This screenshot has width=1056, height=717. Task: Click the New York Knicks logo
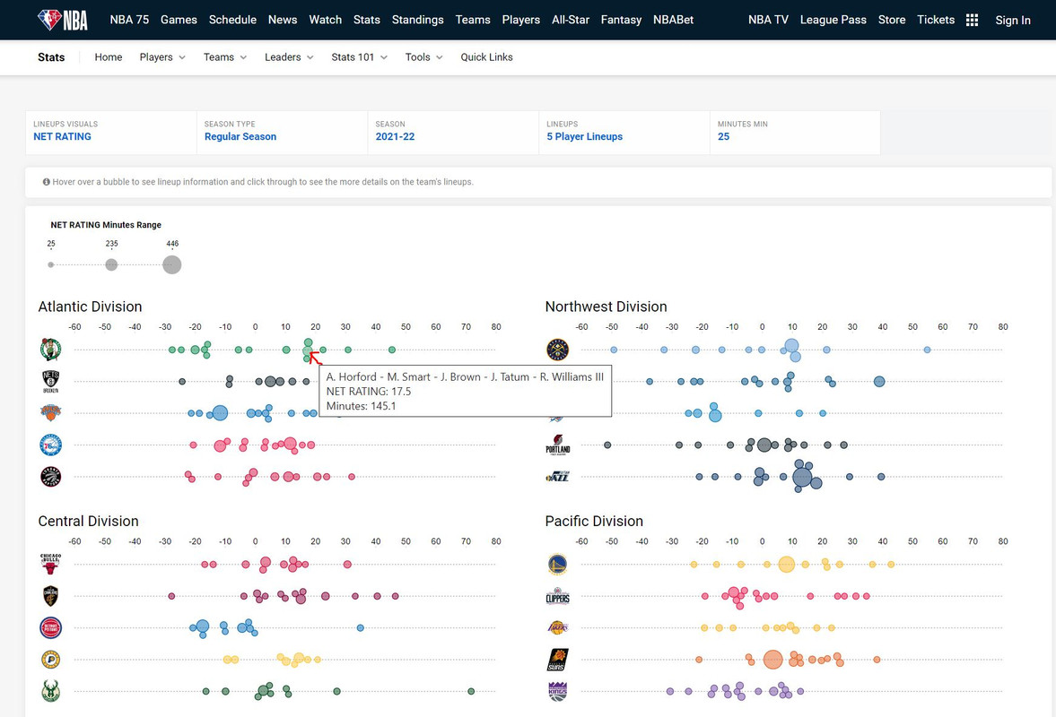point(50,413)
